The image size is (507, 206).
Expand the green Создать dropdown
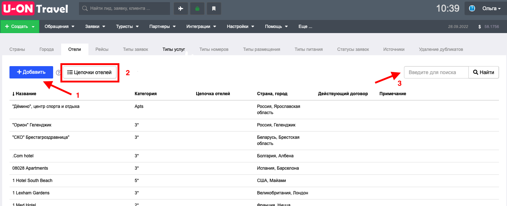(x=20, y=27)
